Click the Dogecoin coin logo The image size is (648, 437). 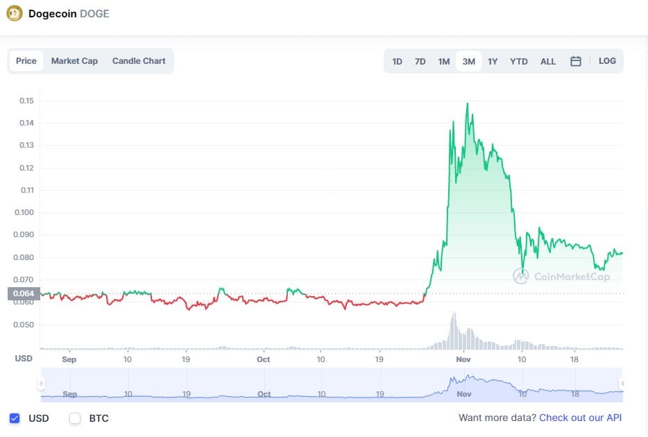[15, 14]
